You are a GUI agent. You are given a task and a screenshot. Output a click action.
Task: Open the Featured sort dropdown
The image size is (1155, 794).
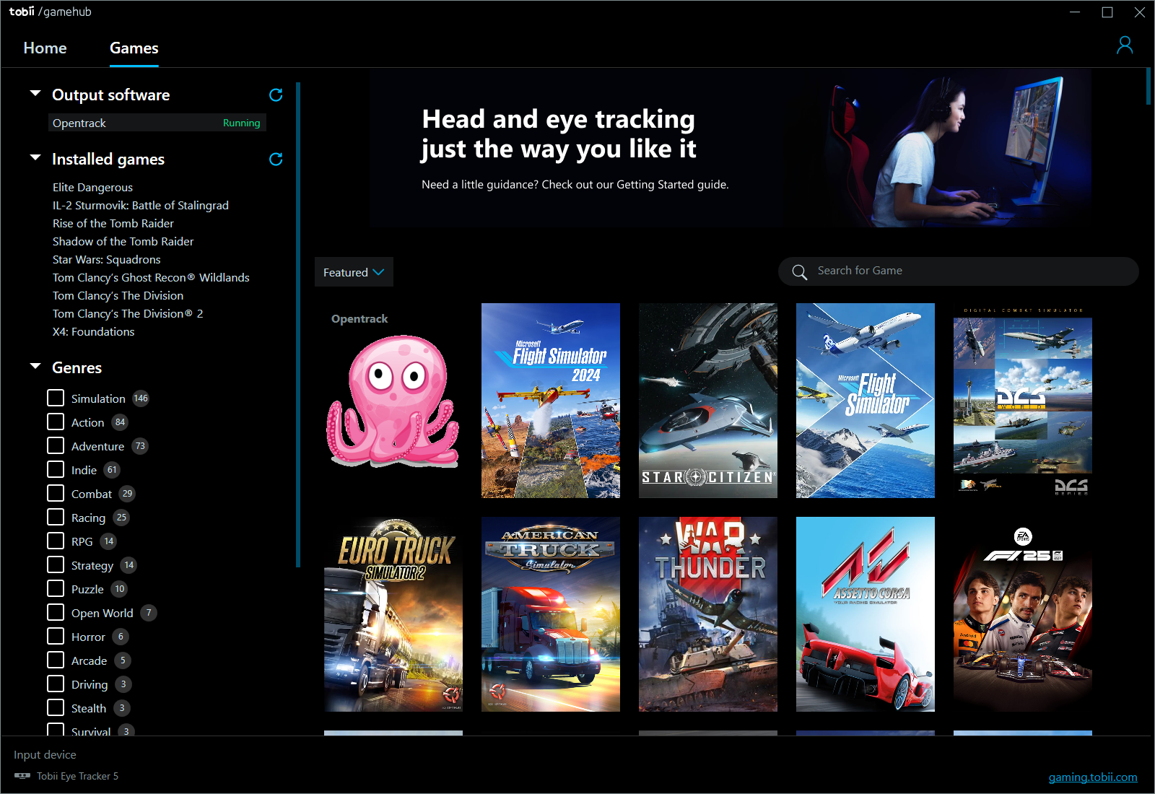[354, 272]
